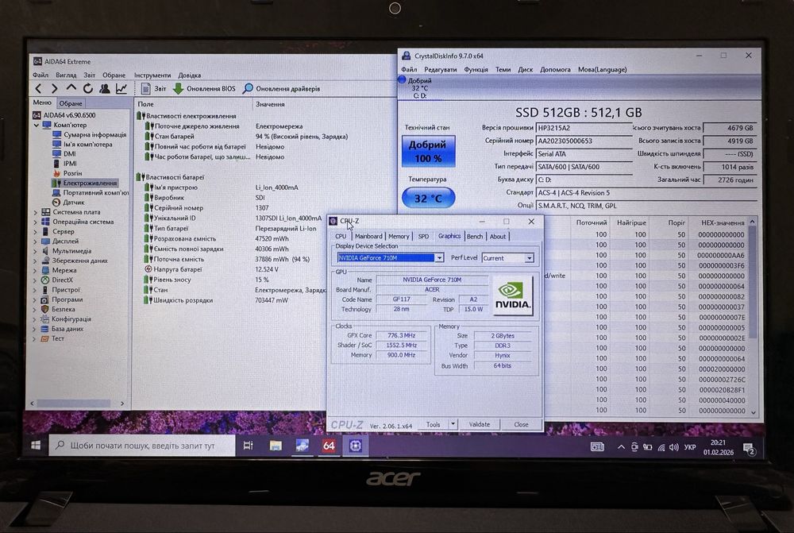Click the CPU-Z taskbar icon

pyautogui.click(x=355, y=446)
